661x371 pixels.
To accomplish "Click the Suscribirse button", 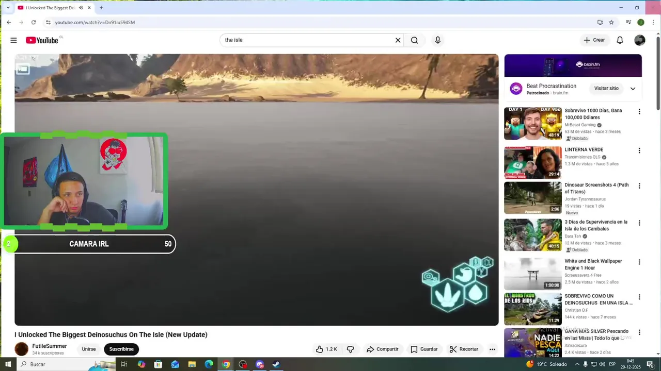I will pyautogui.click(x=121, y=349).
